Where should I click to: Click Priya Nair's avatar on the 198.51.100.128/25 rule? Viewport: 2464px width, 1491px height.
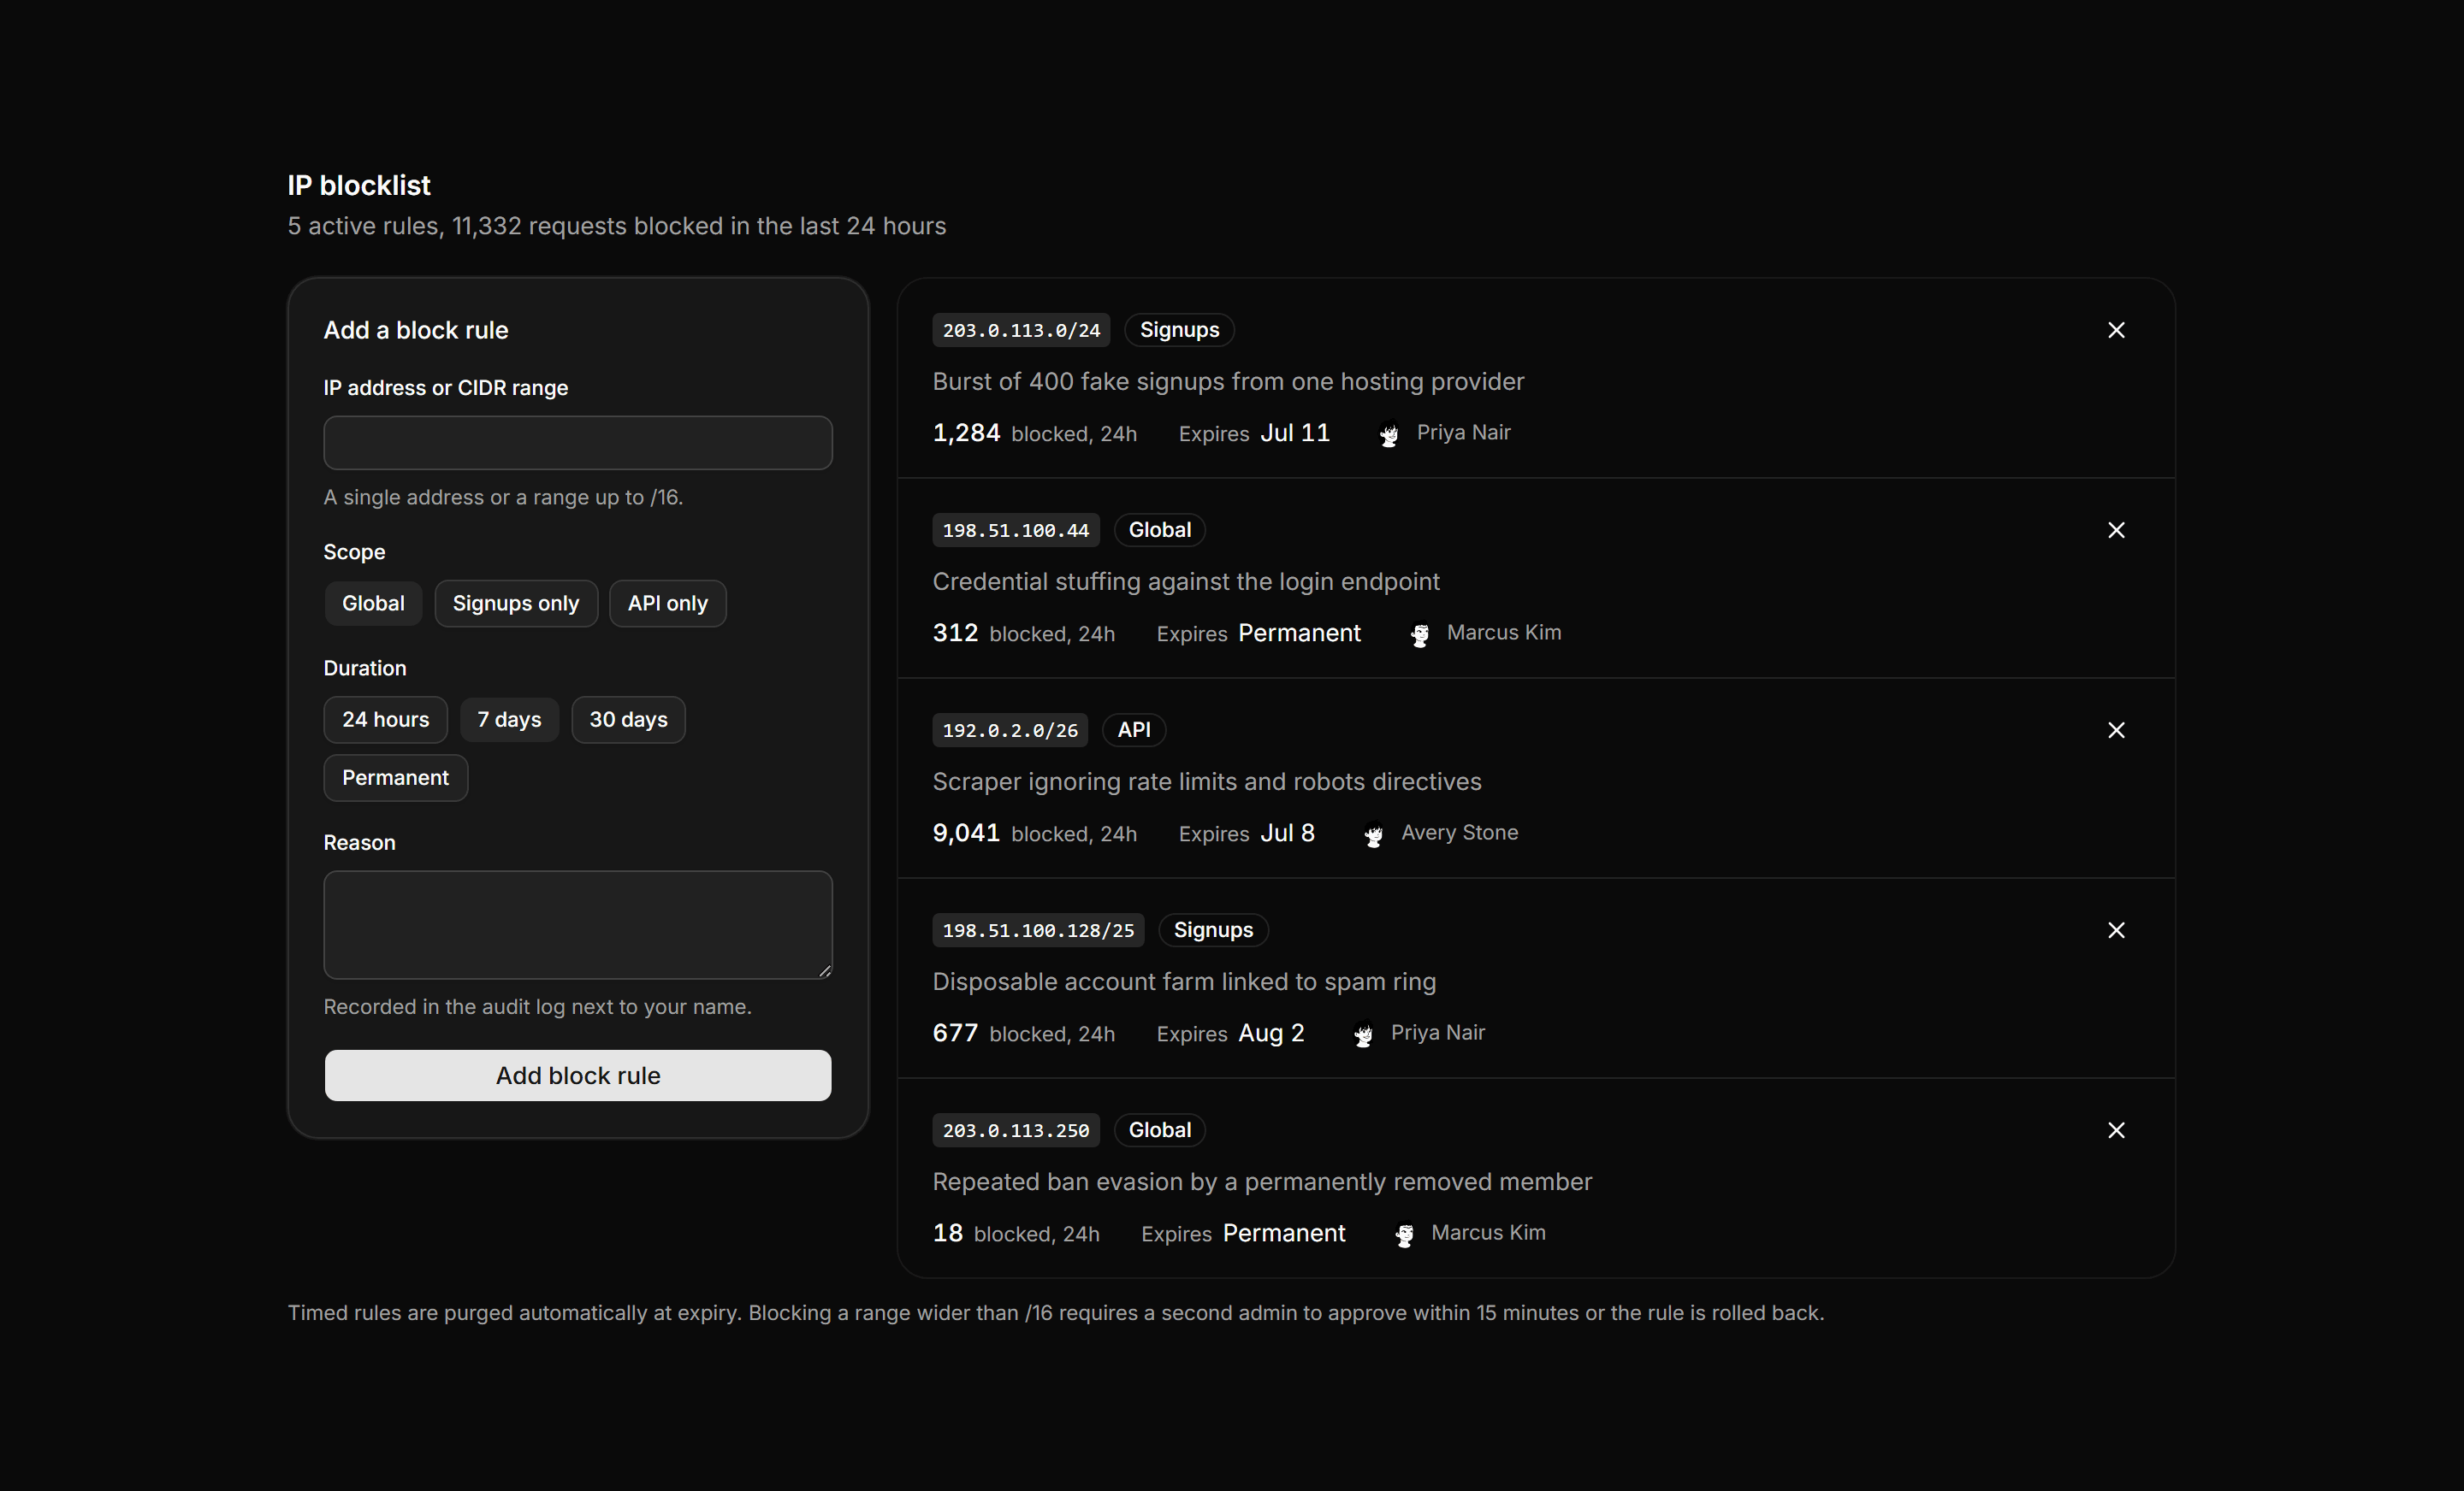1363,1034
